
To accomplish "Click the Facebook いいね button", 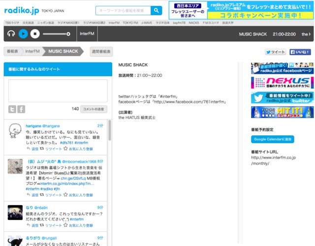I will coord(300,52).
